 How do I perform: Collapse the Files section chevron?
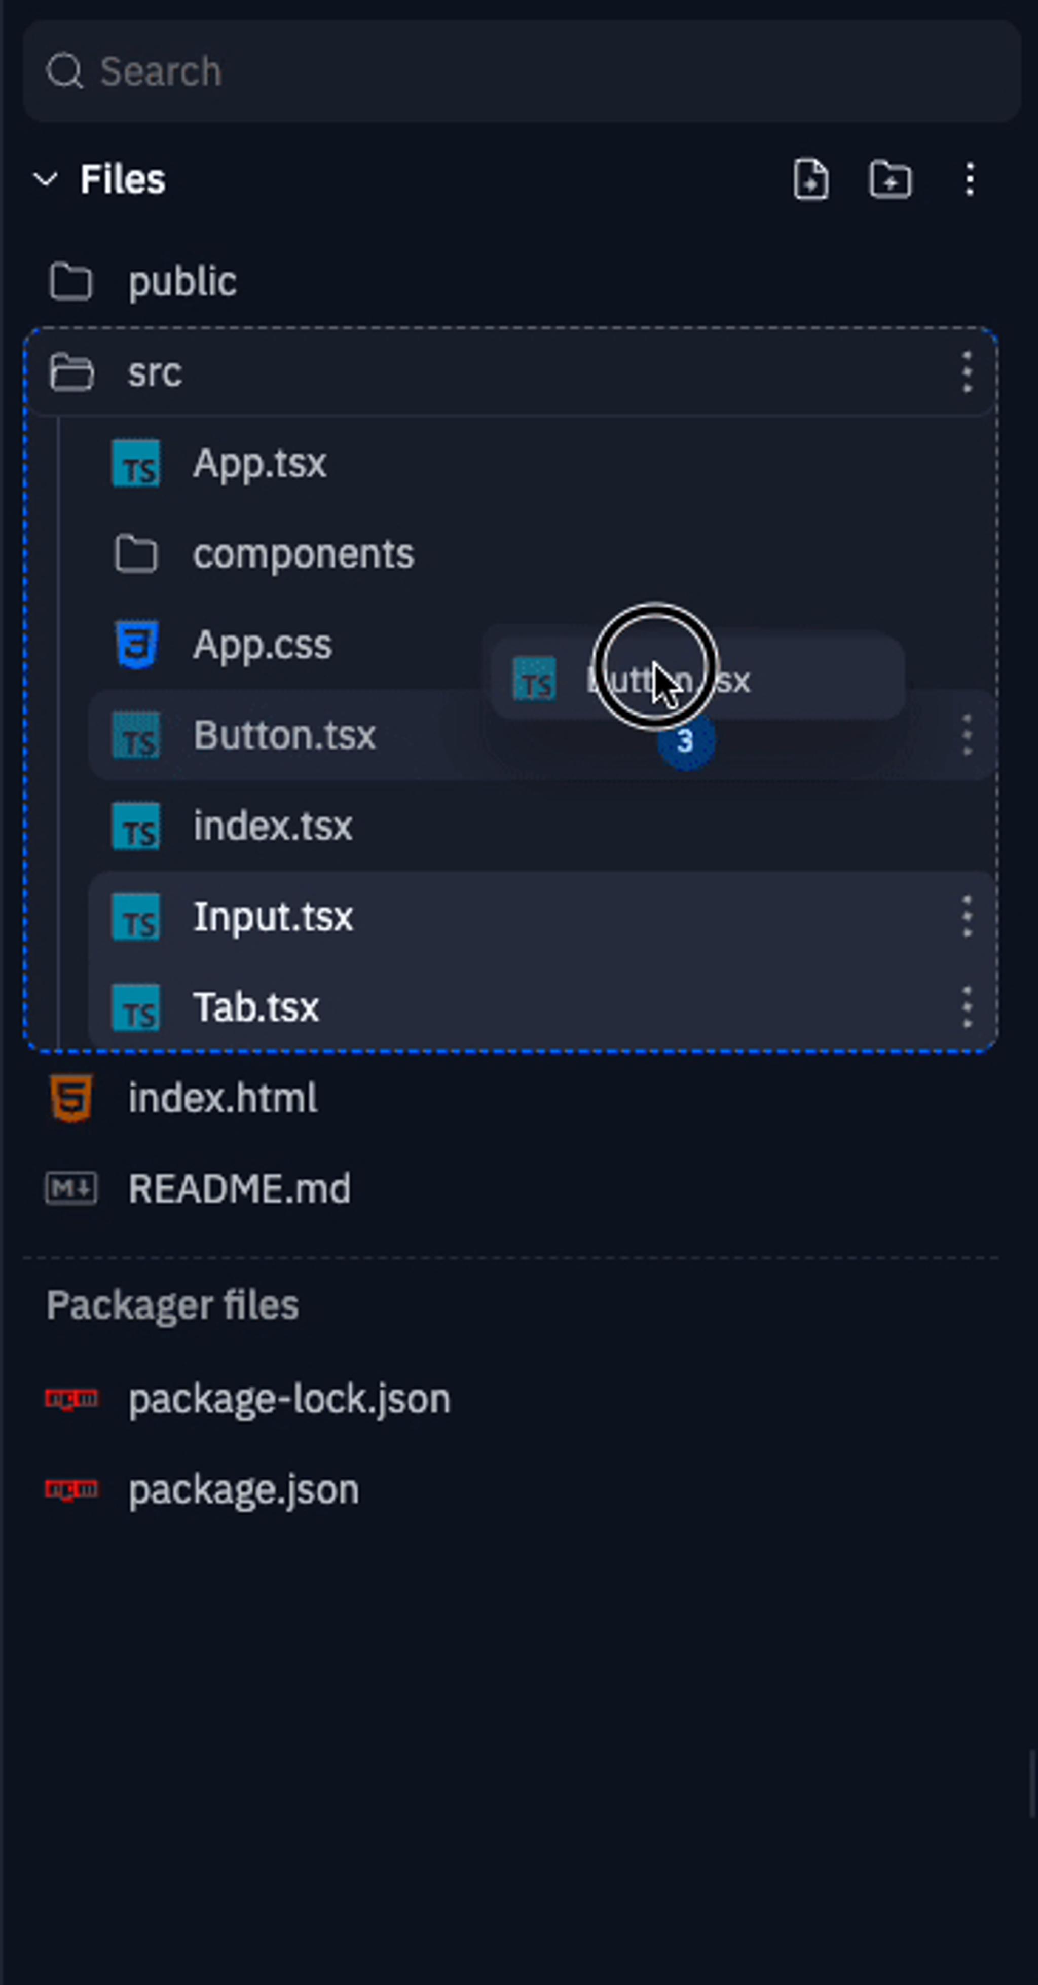[46, 179]
